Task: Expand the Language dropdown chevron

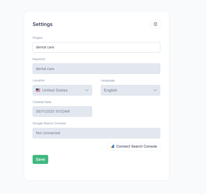Action: (155, 90)
